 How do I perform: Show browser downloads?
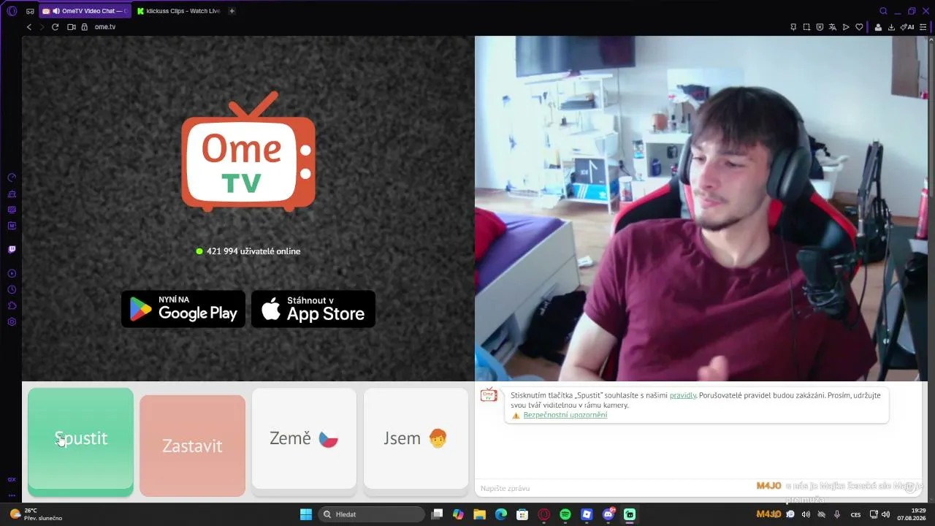coord(891,27)
